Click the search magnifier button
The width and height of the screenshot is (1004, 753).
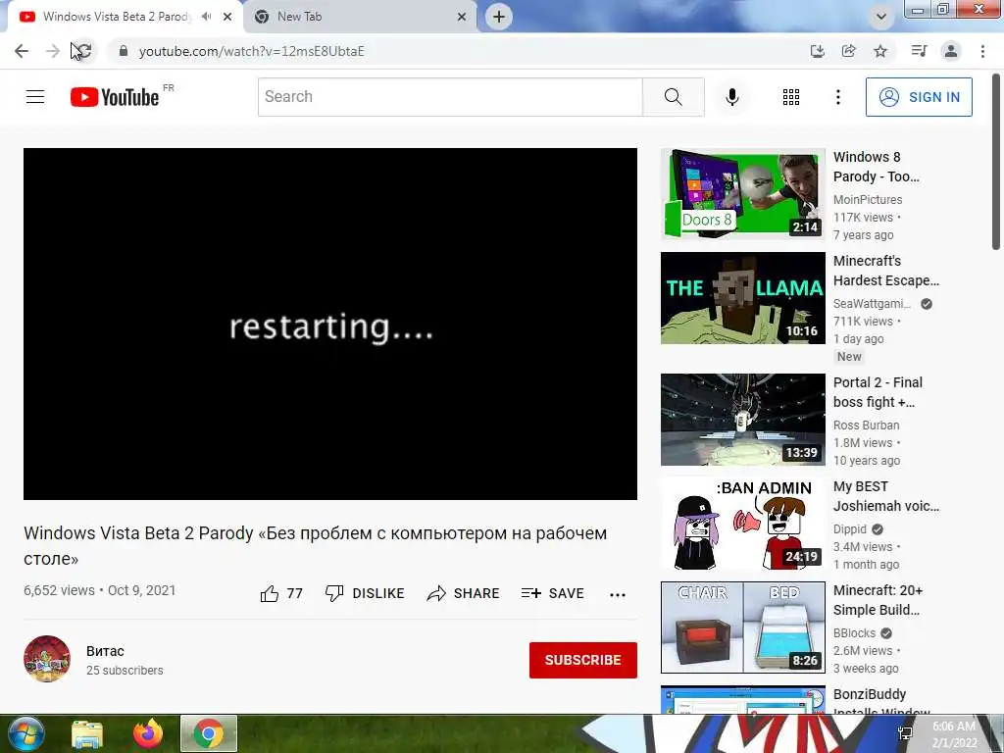[673, 97]
